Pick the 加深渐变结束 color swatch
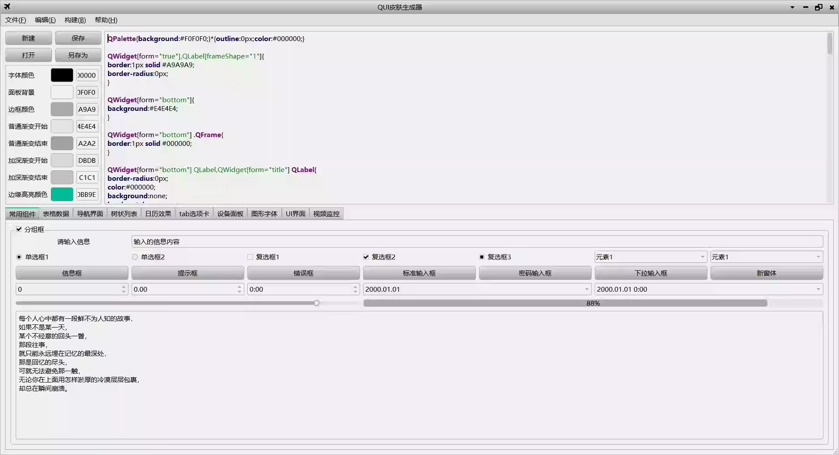 click(x=62, y=177)
